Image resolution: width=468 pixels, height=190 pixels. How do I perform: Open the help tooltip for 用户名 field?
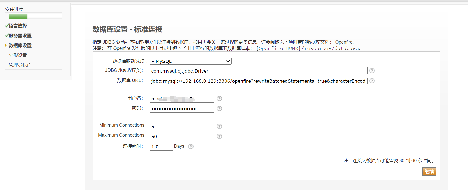(219, 99)
